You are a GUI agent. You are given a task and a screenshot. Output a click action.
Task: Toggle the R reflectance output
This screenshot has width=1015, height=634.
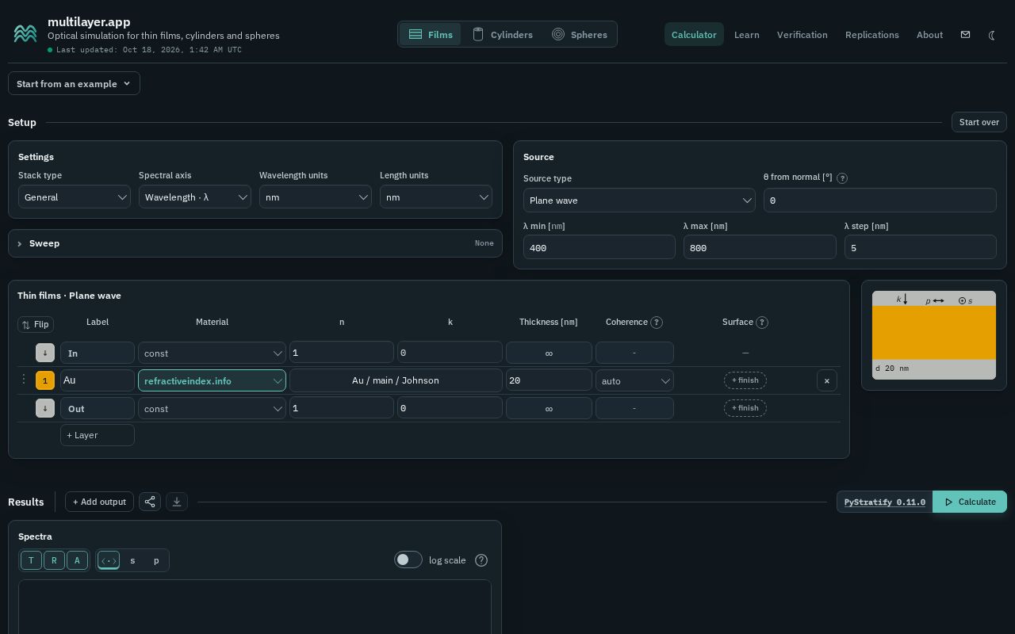(54, 560)
